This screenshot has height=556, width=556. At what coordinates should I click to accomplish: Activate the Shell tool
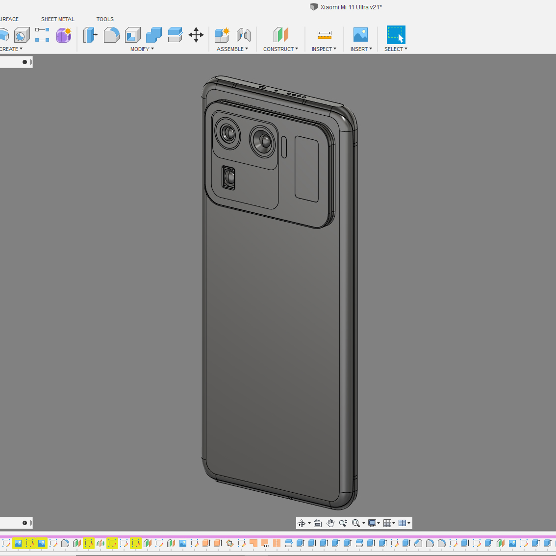pos(133,35)
